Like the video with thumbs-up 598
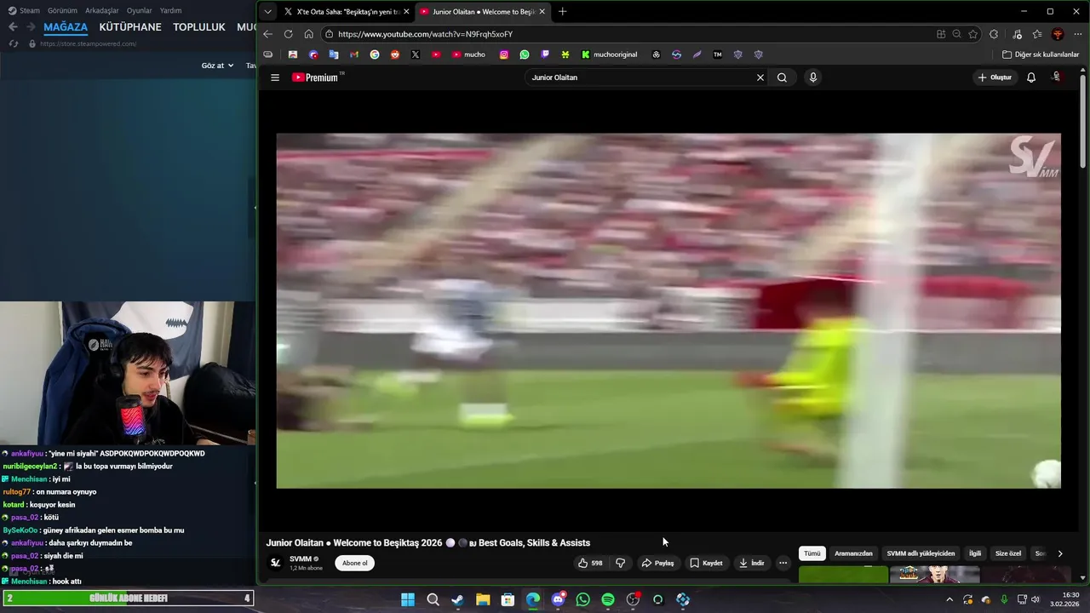Viewport: 1090px width, 613px height. [x=590, y=563]
